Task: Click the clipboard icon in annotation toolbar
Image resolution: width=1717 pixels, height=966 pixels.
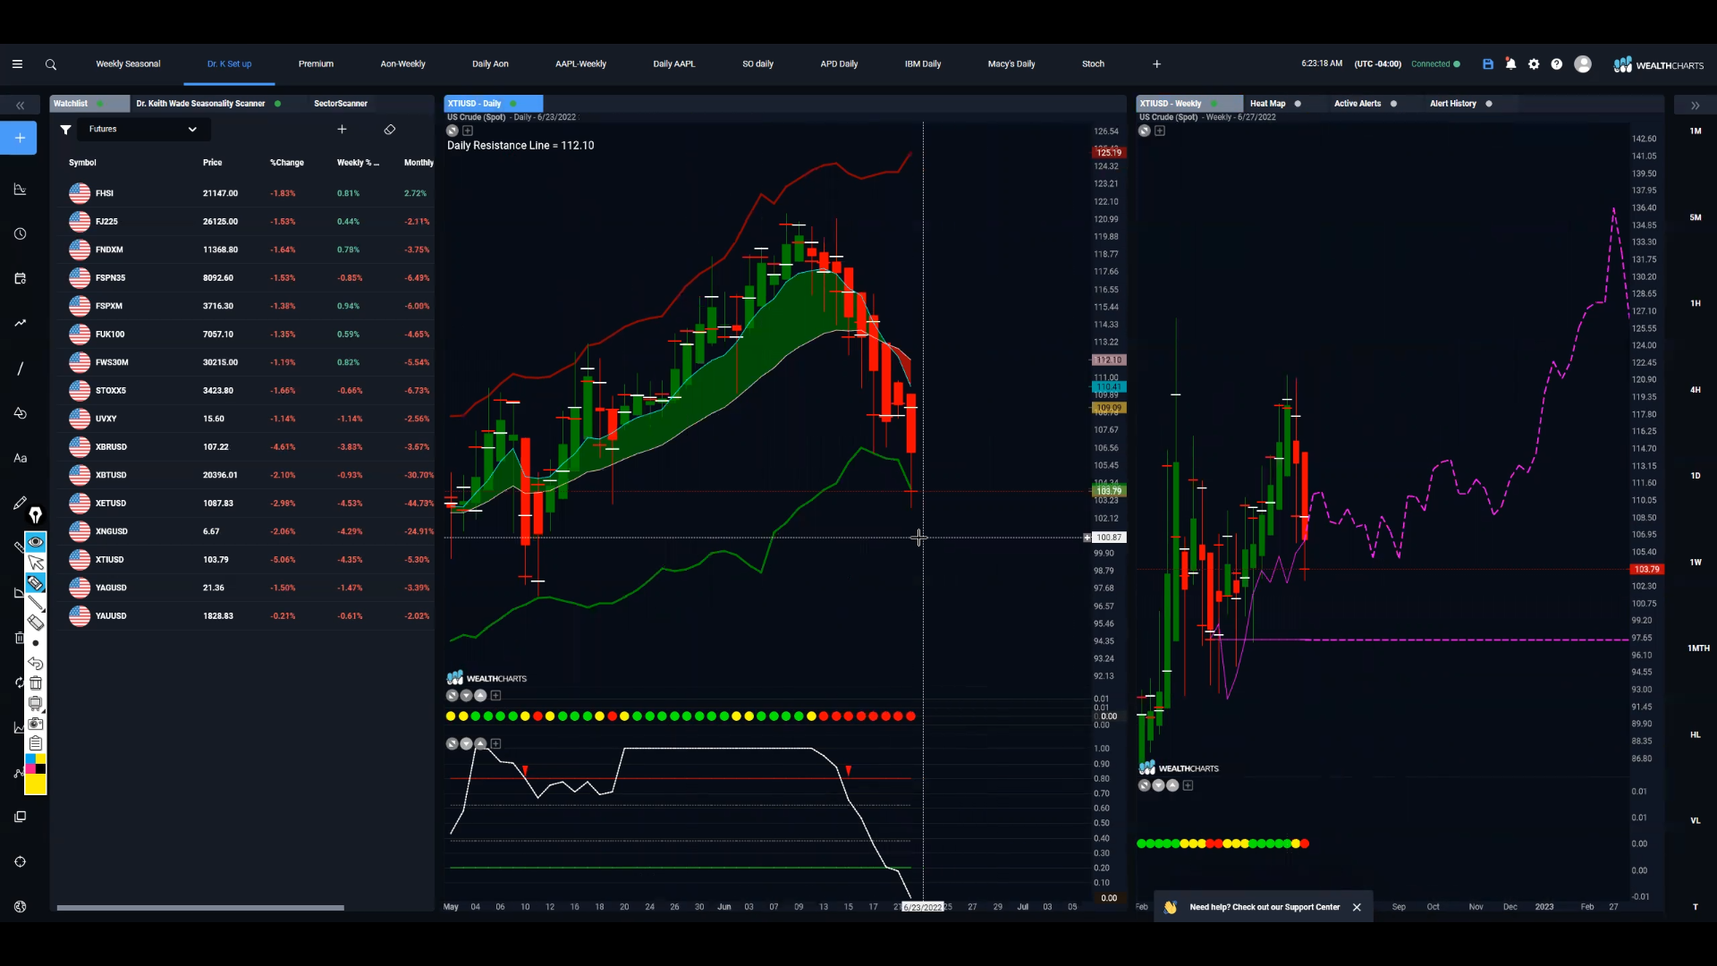Action: pos(36,743)
